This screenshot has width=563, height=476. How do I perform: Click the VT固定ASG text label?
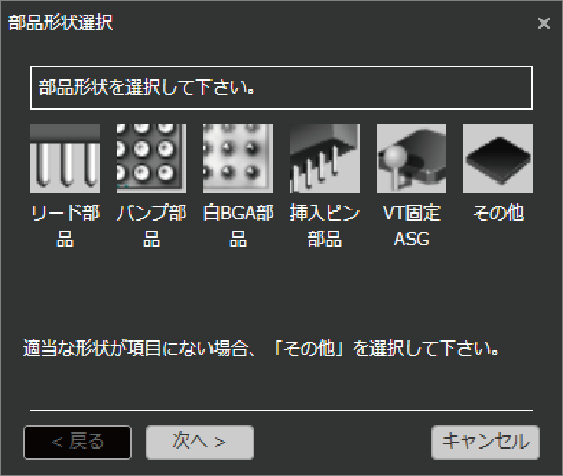[x=411, y=226]
